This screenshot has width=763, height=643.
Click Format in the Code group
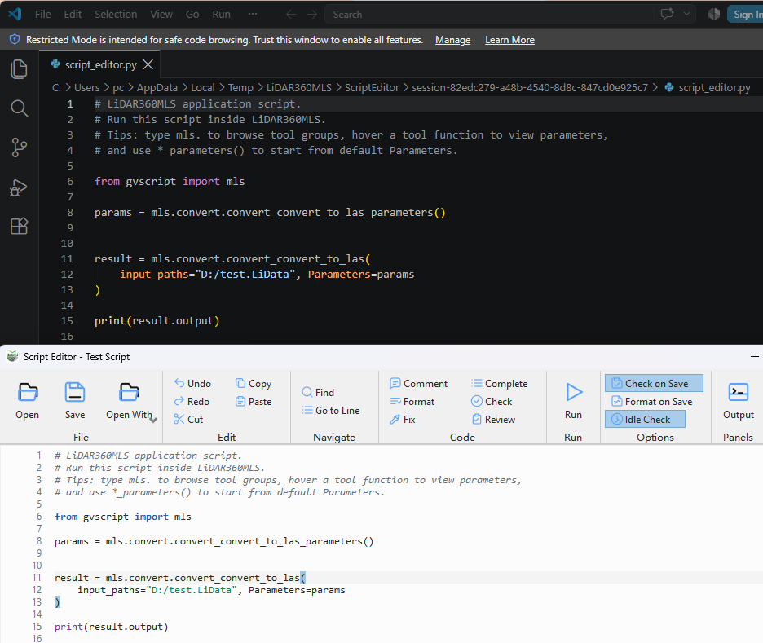[x=412, y=401]
